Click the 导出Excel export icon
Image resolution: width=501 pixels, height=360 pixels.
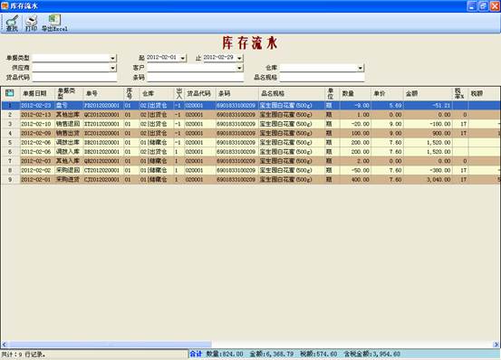point(54,24)
